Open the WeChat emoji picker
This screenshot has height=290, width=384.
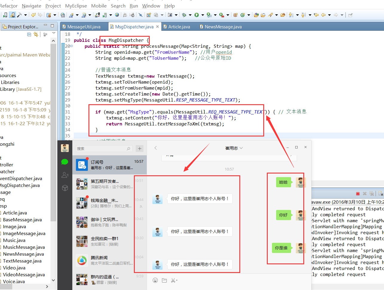[x=155, y=280]
